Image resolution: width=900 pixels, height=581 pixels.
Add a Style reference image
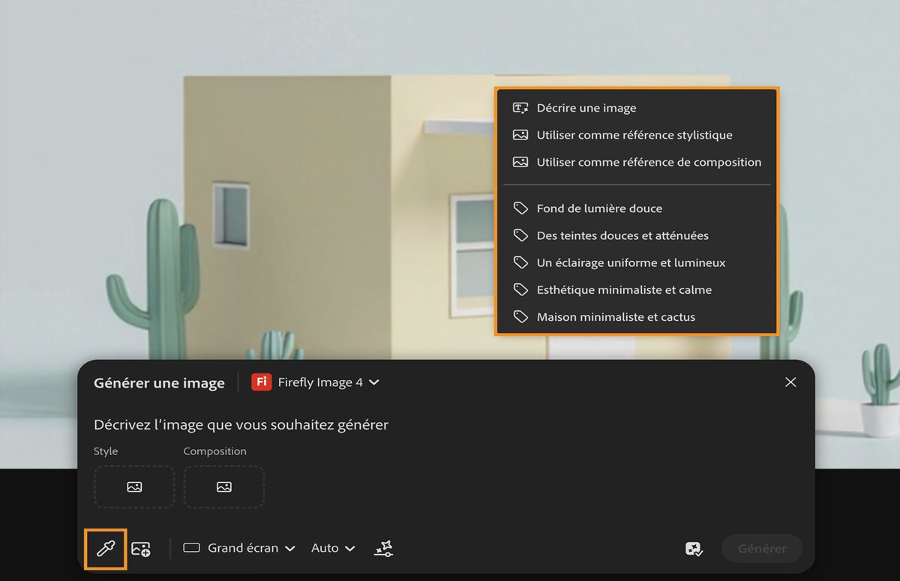[x=133, y=487]
